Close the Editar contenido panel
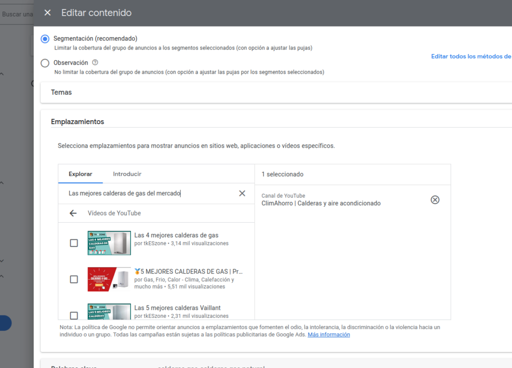The width and height of the screenshot is (512, 368). (x=47, y=13)
